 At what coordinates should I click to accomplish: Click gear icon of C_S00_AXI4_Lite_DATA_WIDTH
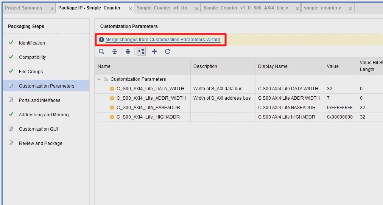click(112, 89)
